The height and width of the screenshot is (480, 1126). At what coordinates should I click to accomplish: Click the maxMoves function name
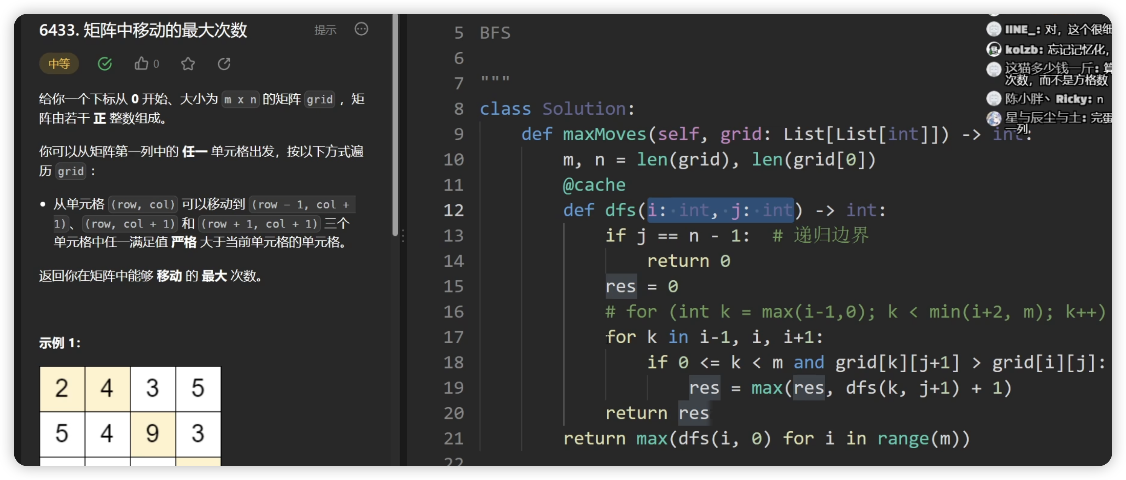click(x=604, y=134)
